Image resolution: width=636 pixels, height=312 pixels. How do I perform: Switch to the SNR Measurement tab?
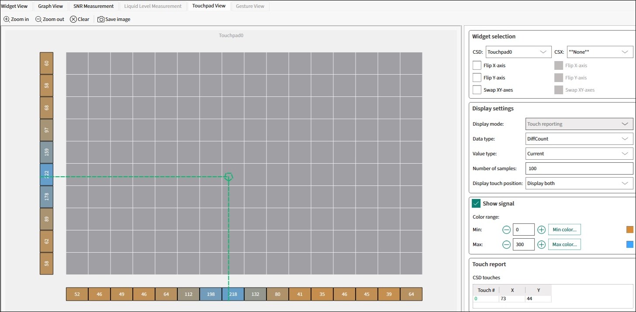pos(93,6)
